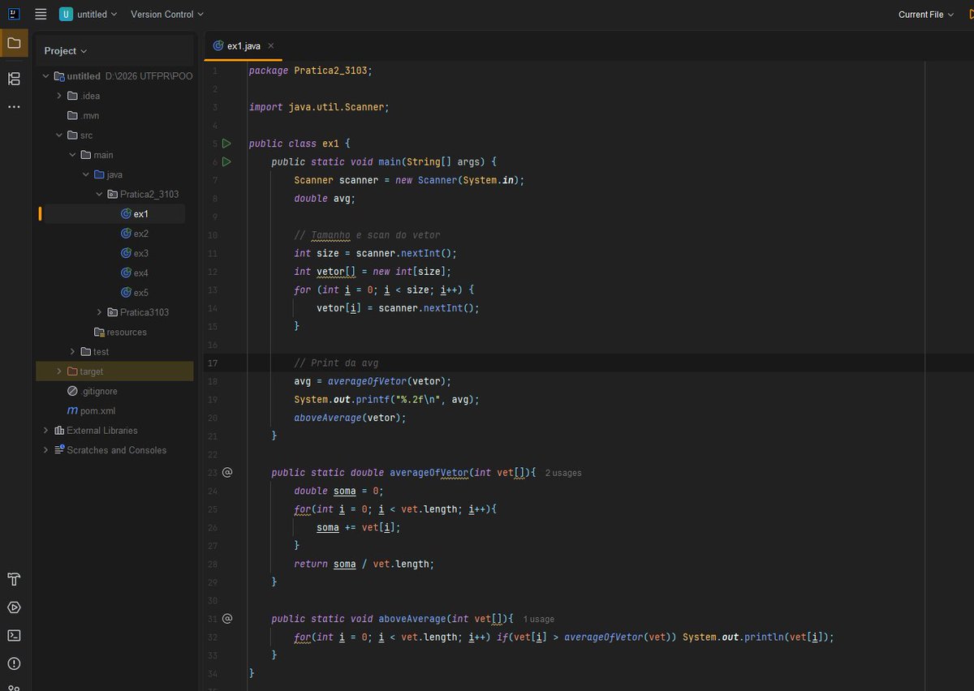Click 'package Pratica2_3103;' on line 1

point(310,71)
